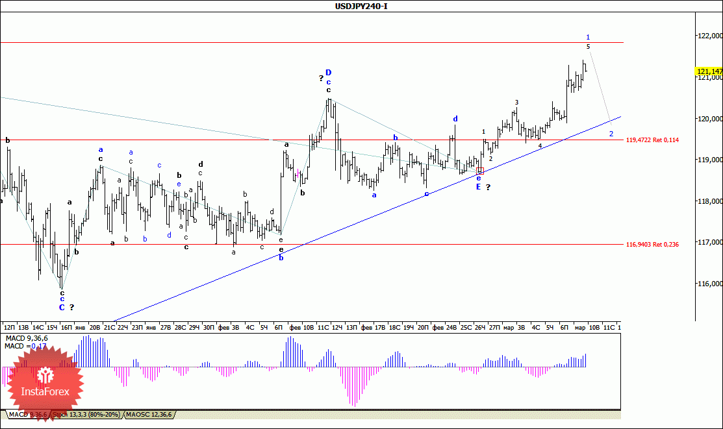
Task: Click the 17В date label on time axis
Action: [x=380, y=327]
